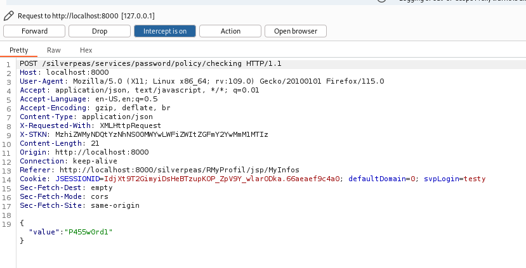Switch to the Raw tab
526x268 pixels.
pyautogui.click(x=54, y=50)
